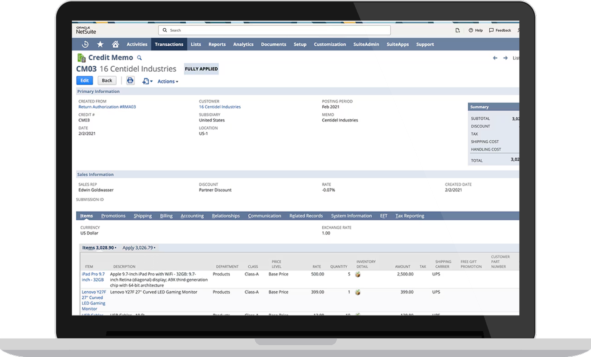Viewport: 591px width, 357px height.
Task: Expand Apply 3,026.79 sublist toggle
Action: point(139,248)
